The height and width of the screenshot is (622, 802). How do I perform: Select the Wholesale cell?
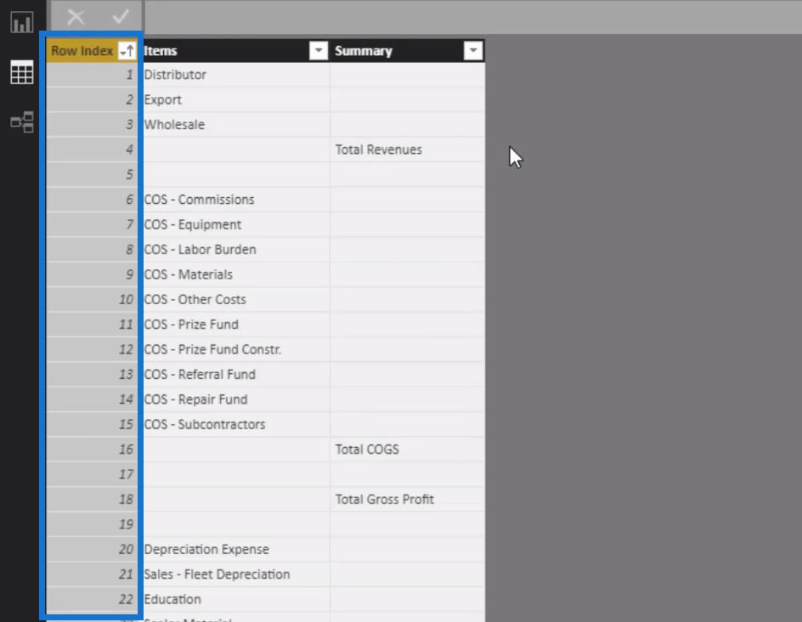pyautogui.click(x=236, y=125)
